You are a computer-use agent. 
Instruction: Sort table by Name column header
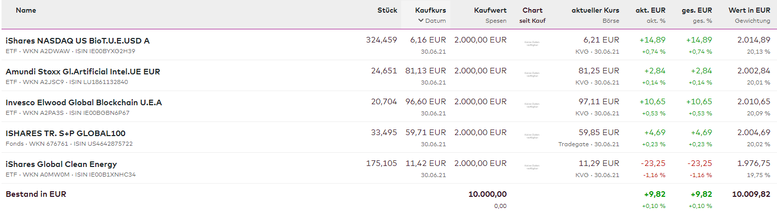coord(26,10)
